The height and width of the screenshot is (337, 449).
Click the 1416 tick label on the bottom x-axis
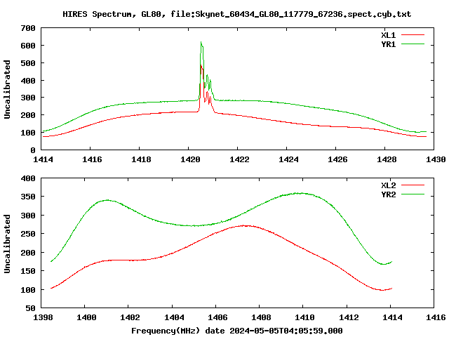tap(436, 317)
